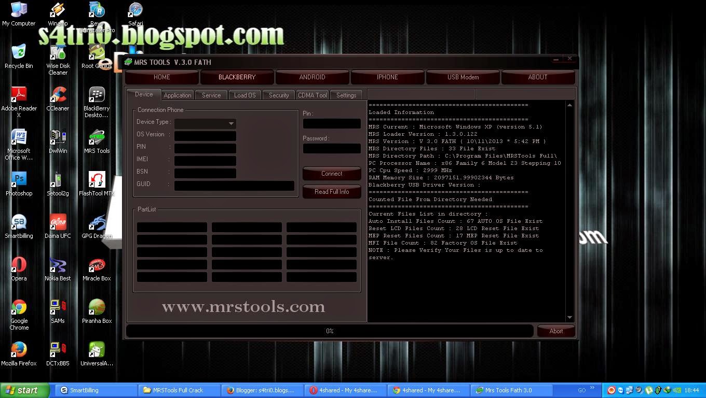
Task: Launch Google Chrome from the desktop
Action: [19, 315]
